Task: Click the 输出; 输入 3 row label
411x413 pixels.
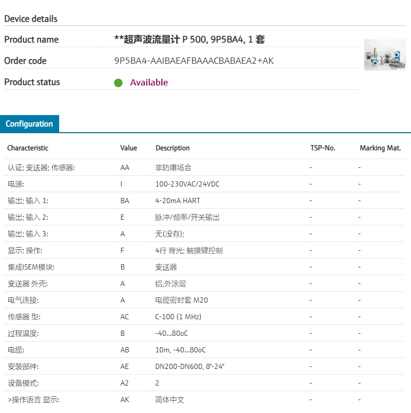Action: click(x=28, y=234)
